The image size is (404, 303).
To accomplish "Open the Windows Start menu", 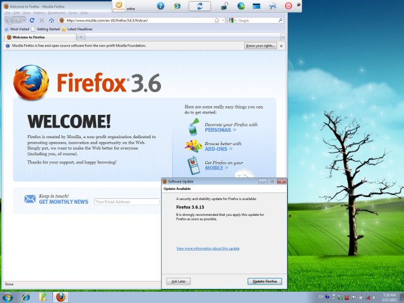I will tap(8, 297).
